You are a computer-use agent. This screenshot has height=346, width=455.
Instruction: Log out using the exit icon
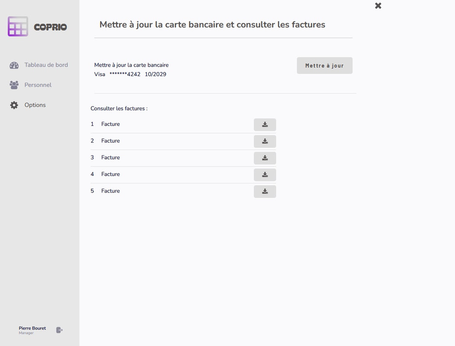click(60, 330)
